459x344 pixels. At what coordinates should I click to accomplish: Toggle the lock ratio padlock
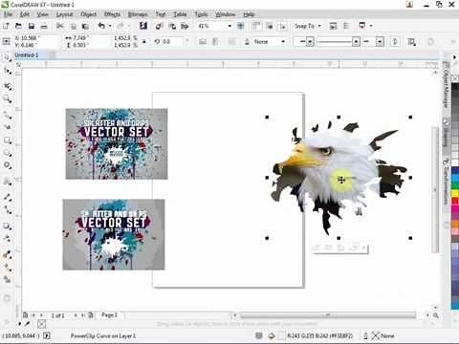click(x=144, y=42)
